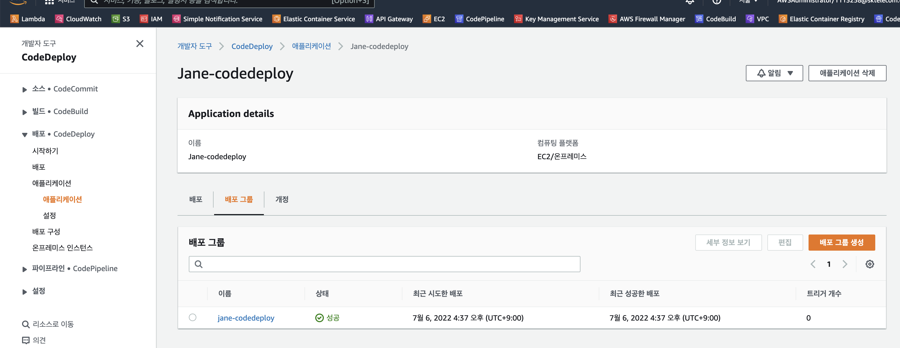Image resolution: width=900 pixels, height=348 pixels.
Task: Click the green 성공 status icon
Action: click(319, 318)
